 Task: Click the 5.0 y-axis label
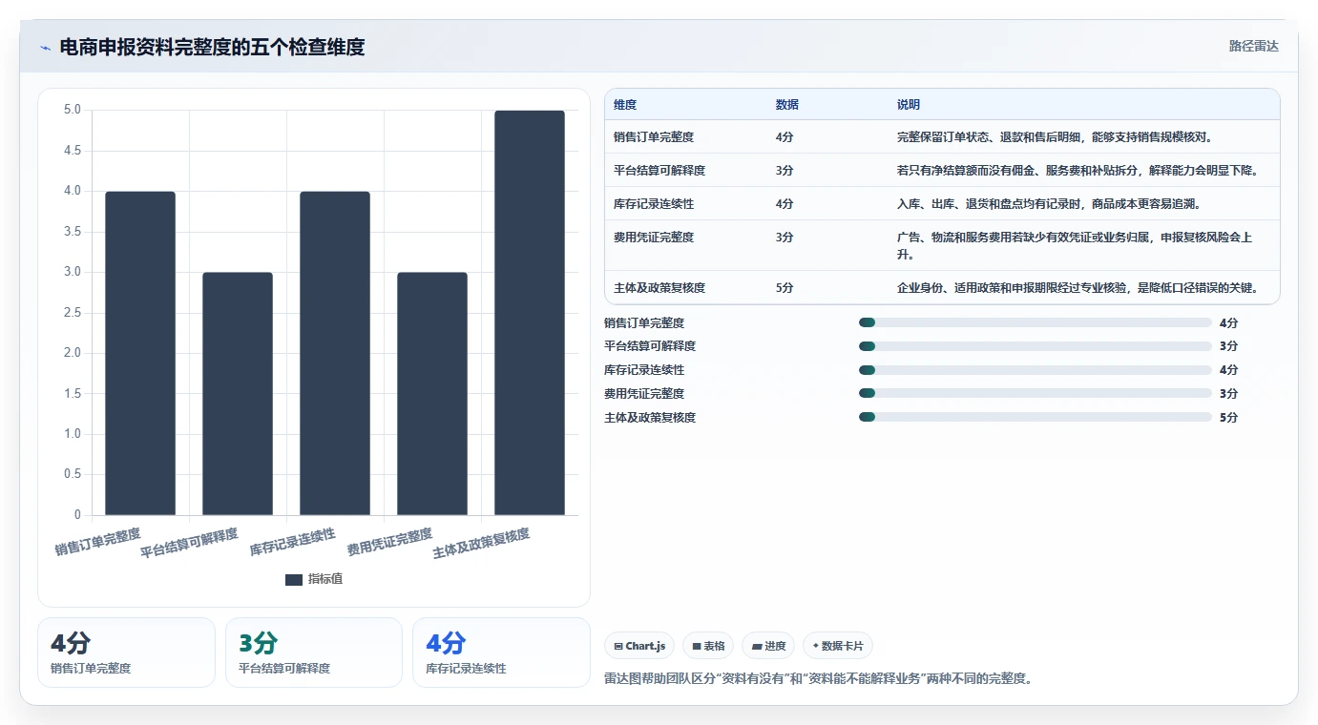73,110
